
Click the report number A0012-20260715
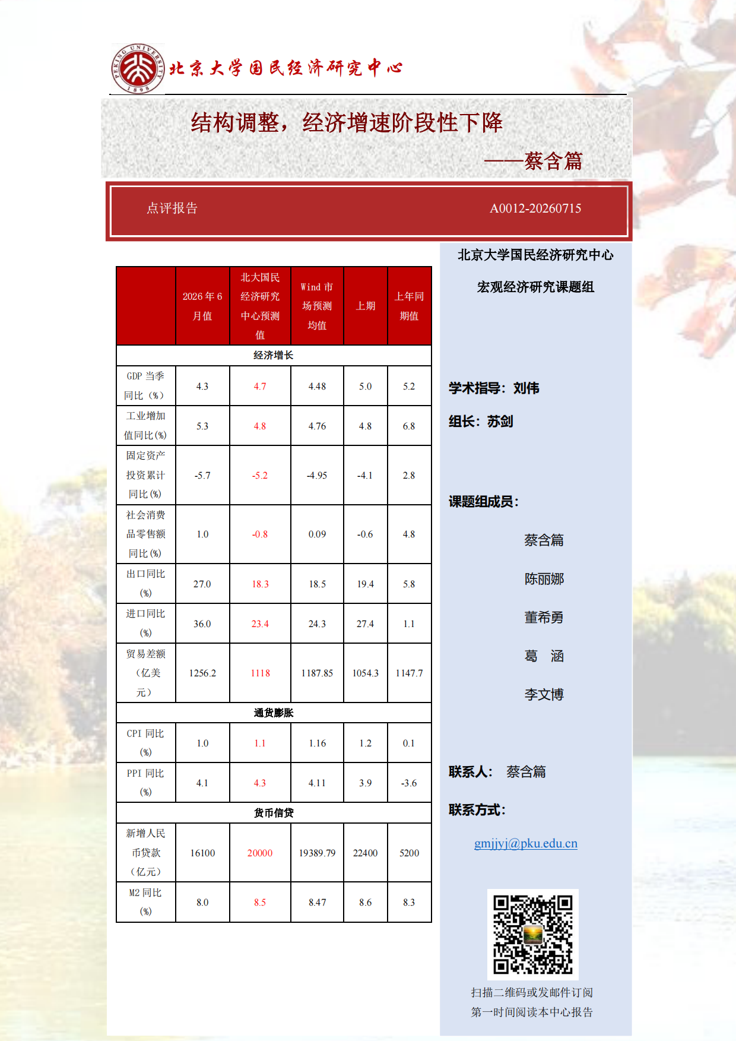point(535,208)
